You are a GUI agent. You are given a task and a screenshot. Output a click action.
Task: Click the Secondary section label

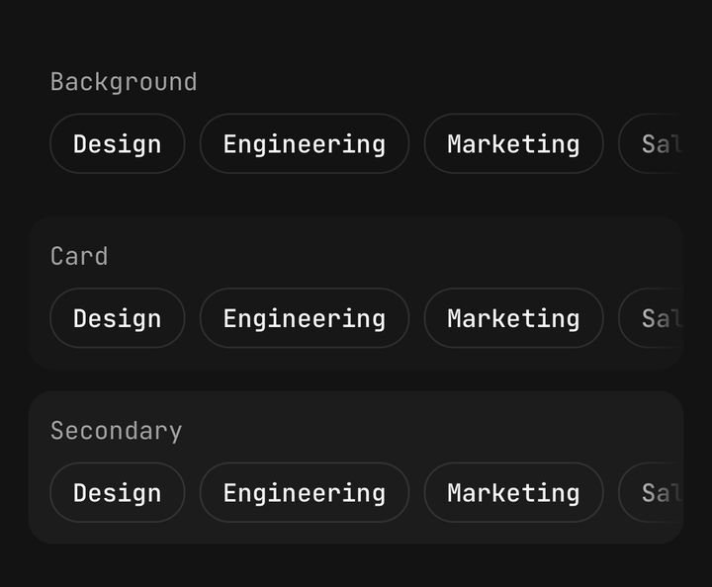[x=117, y=431]
